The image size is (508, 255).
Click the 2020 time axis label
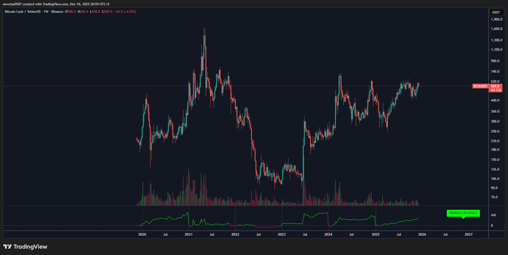[142, 234]
